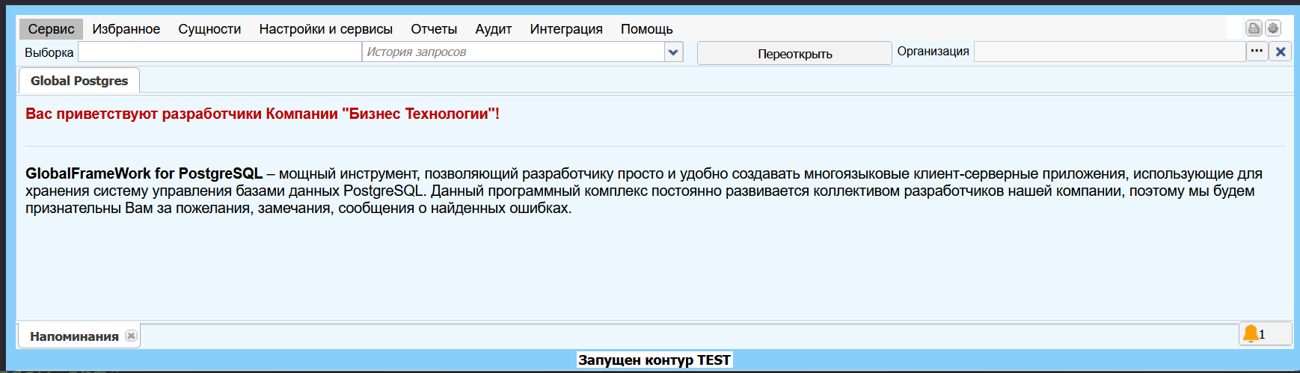Open the Интеграция menu
Viewport: 1300px width, 373px height.
(566, 29)
